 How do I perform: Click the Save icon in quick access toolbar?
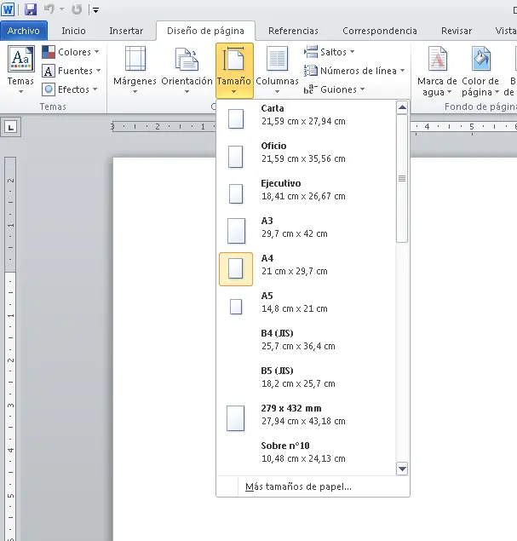(x=31, y=9)
